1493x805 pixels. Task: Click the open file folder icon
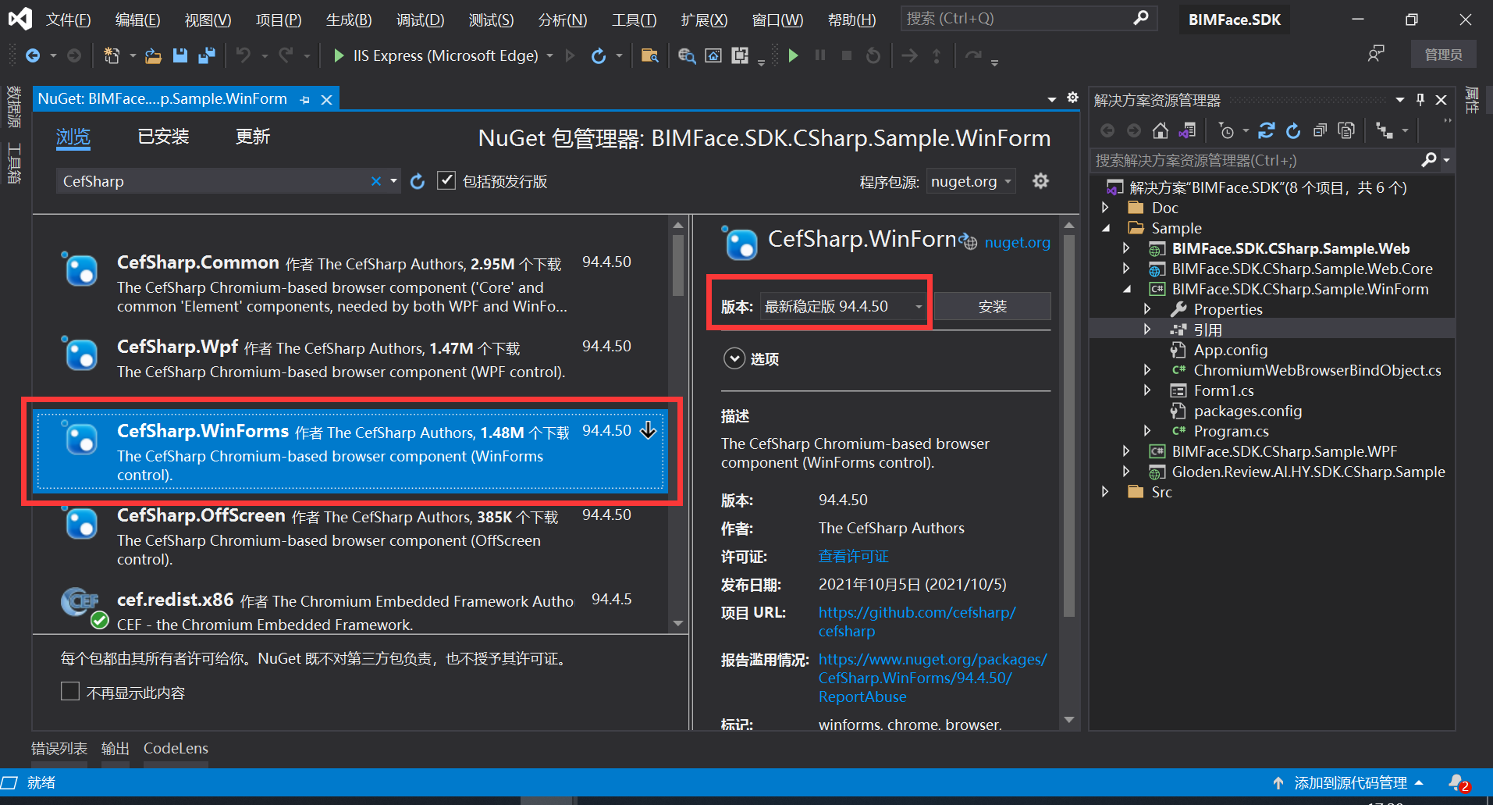[154, 55]
